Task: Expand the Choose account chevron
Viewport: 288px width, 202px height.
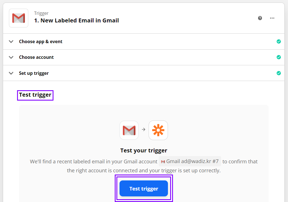Action: tap(11, 57)
